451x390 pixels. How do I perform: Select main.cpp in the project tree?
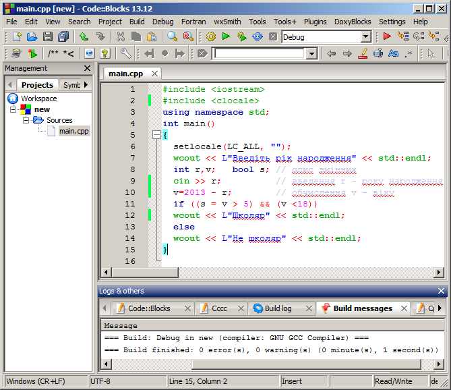[x=73, y=131]
